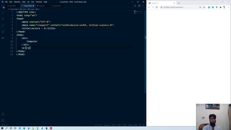The width and height of the screenshot is (231, 130).
Task: Click the CRLF end-of-line status item
Action: pos(119,125)
